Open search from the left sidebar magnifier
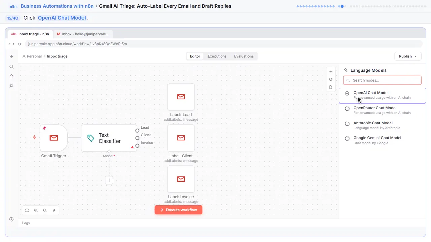The image size is (431, 242). (x=11, y=67)
